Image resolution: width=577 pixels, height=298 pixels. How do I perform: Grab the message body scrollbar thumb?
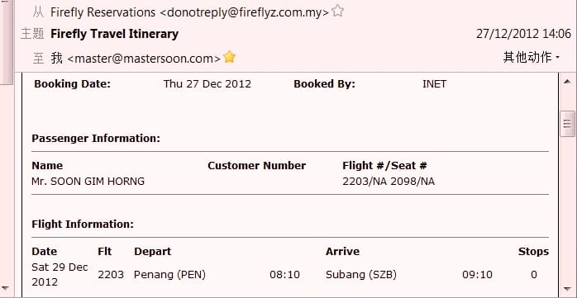click(x=567, y=124)
